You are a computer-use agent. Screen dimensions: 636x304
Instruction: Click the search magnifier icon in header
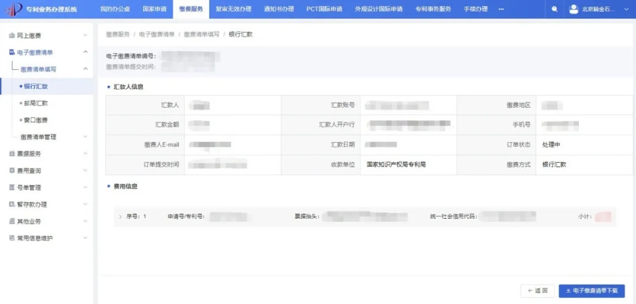(x=554, y=9)
